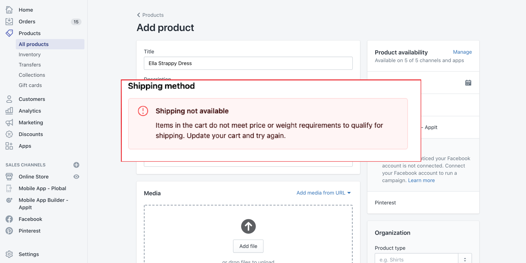Select Collections in sidebar submenu
This screenshot has width=526, height=263.
[x=32, y=75]
